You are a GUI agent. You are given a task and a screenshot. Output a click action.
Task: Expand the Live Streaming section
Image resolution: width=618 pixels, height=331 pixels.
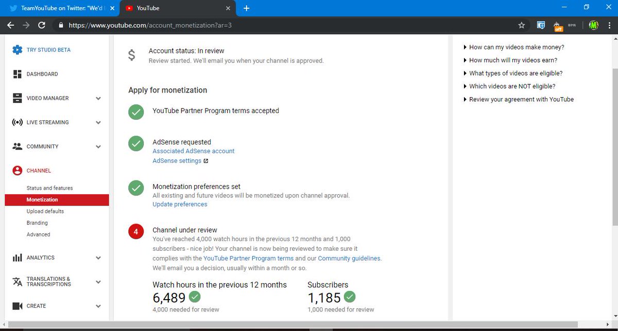click(x=98, y=122)
